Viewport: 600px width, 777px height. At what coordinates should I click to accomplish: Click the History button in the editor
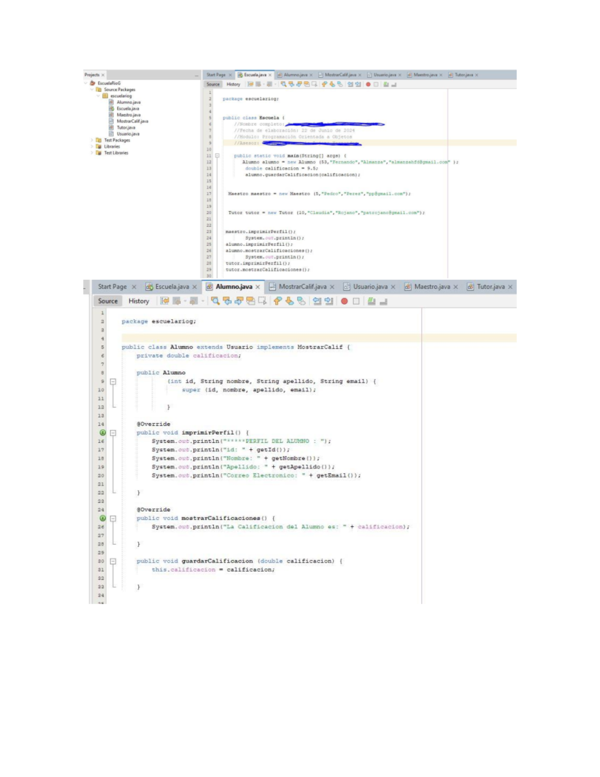tap(138, 301)
